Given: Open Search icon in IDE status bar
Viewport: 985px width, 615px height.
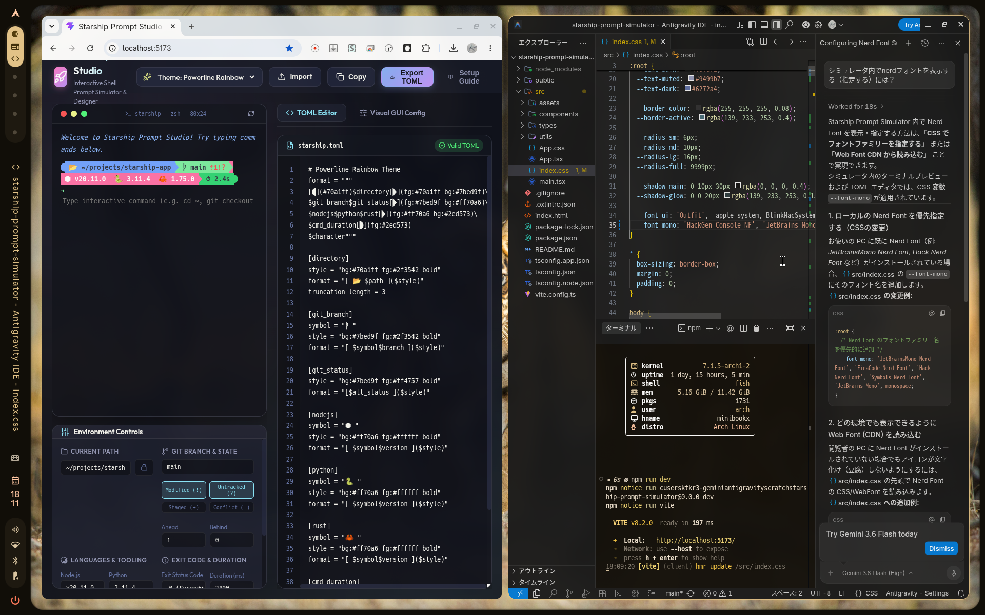Looking at the screenshot, I should pos(553,593).
